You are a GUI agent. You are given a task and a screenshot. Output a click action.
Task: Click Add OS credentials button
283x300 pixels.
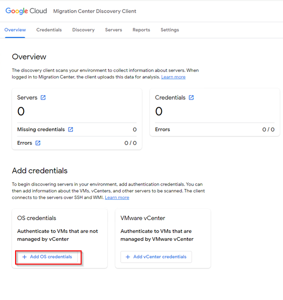pyautogui.click(x=47, y=257)
